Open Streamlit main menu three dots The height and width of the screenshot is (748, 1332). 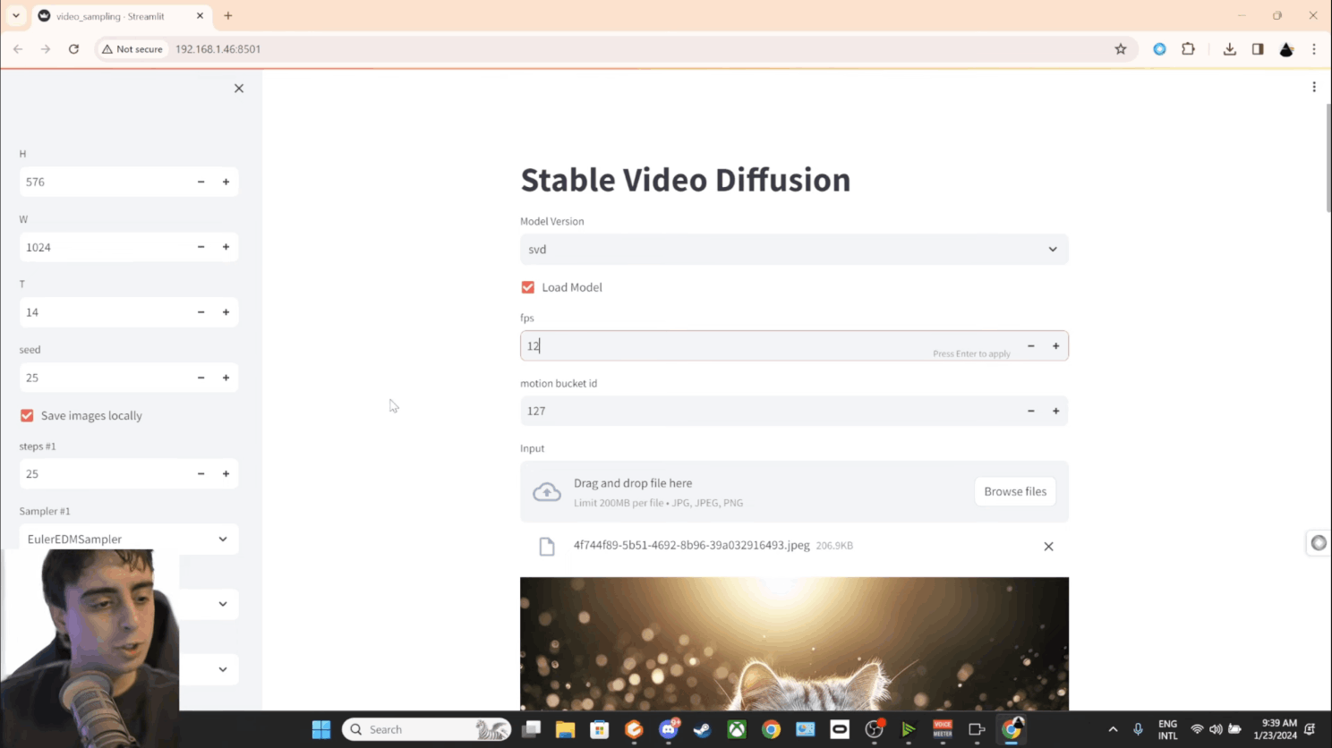point(1314,87)
